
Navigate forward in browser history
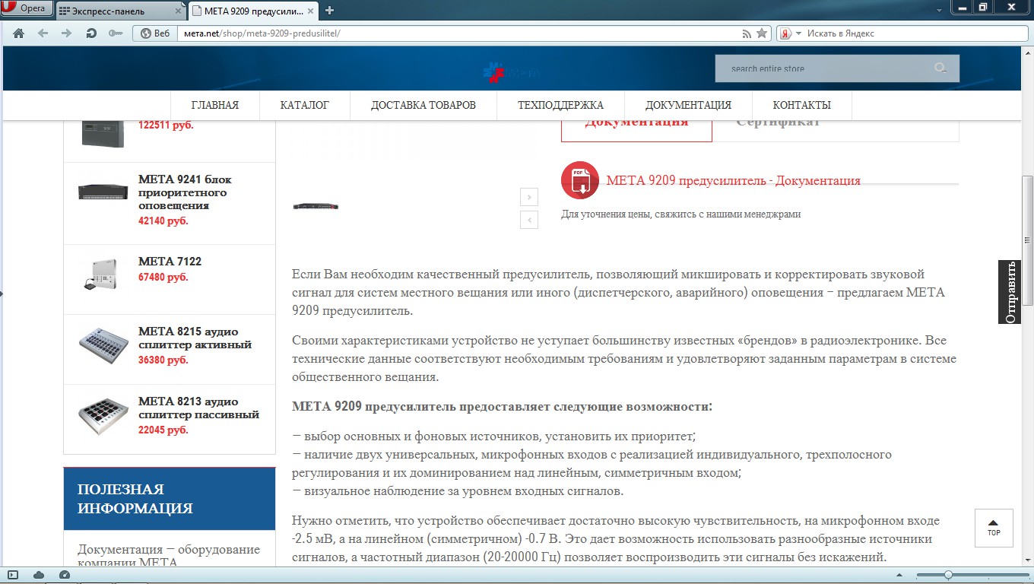[66, 33]
